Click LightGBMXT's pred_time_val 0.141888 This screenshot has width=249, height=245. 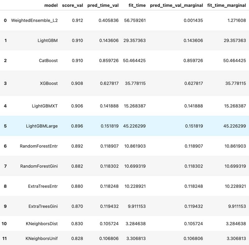[109, 106]
